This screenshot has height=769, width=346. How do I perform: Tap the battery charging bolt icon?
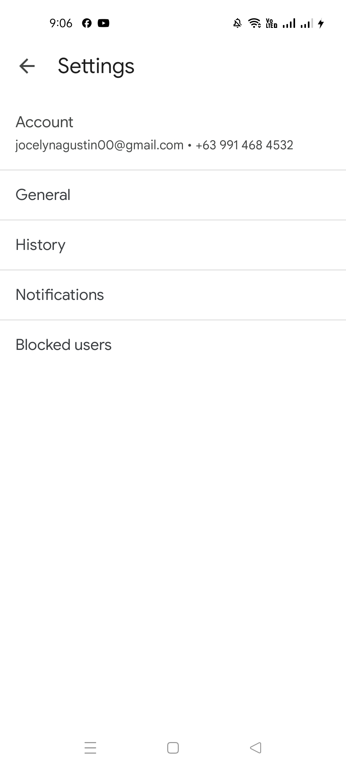[x=321, y=23]
